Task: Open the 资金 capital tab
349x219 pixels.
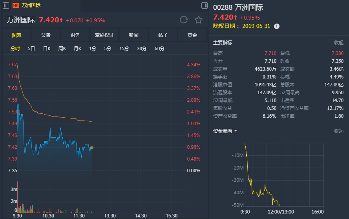Action: tap(192, 35)
